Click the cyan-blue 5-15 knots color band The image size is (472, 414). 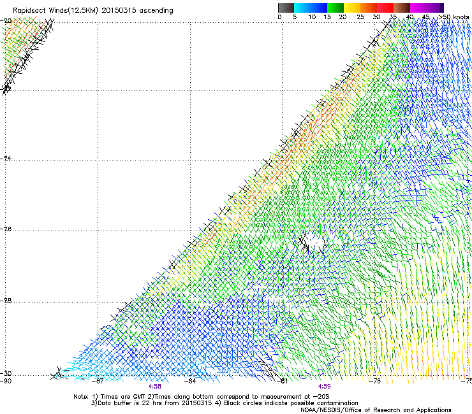click(311, 8)
